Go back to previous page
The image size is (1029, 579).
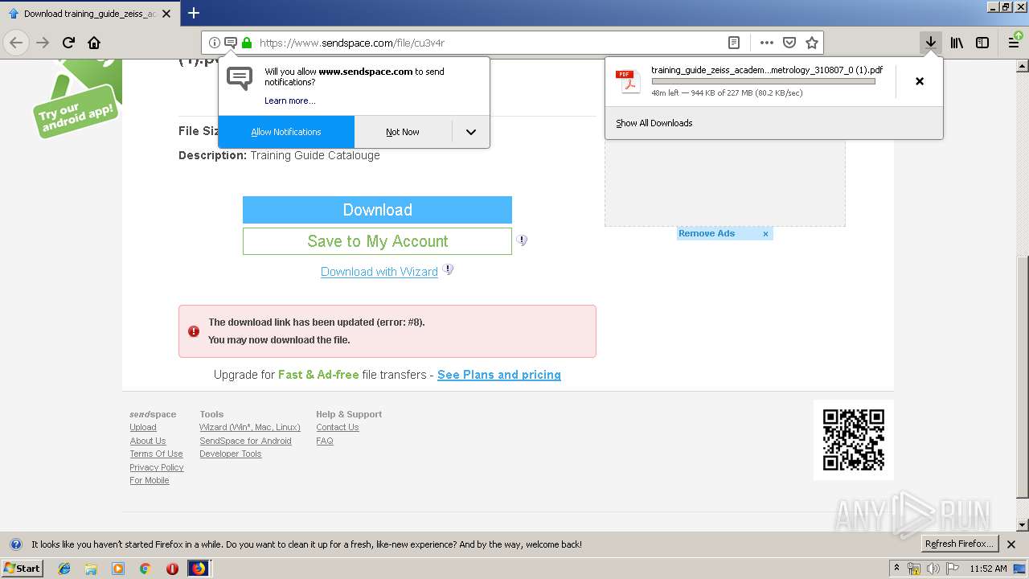16,43
